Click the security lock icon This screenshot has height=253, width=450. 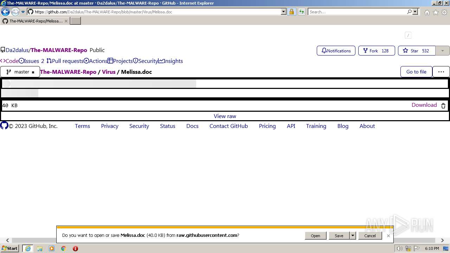click(291, 12)
